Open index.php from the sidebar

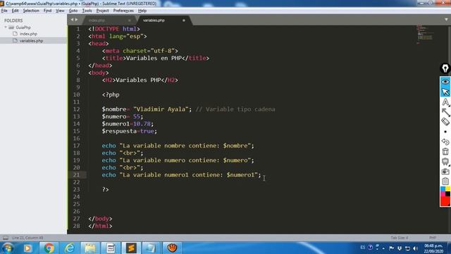point(28,34)
